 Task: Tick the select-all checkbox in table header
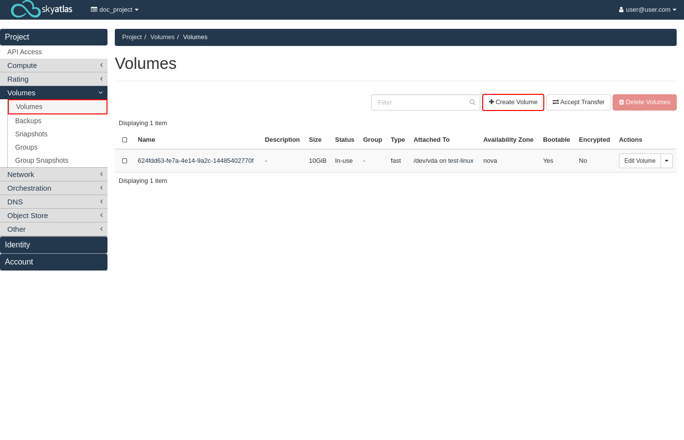point(125,140)
